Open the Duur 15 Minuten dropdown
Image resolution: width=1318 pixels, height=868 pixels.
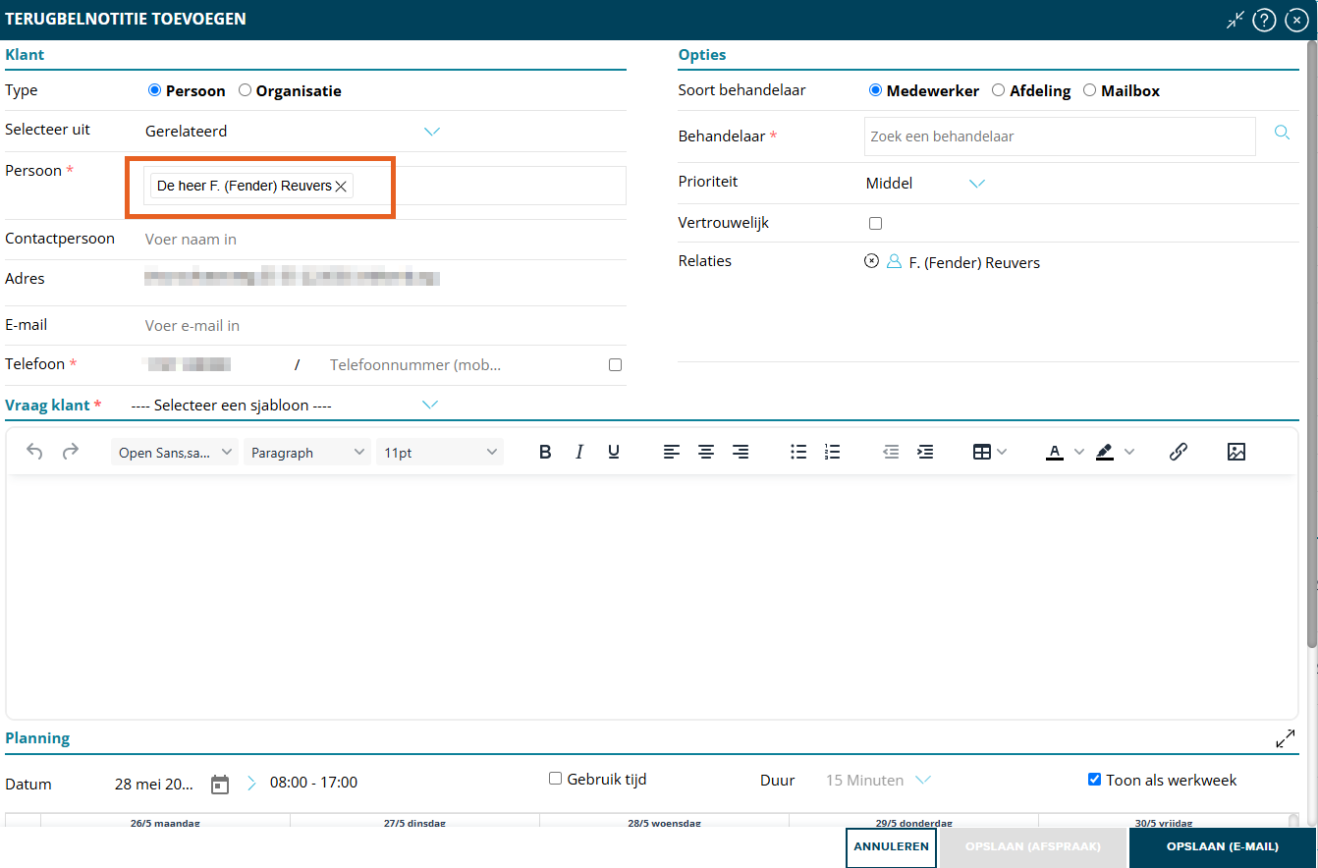[878, 781]
